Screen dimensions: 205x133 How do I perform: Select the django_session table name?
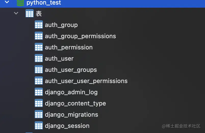click(x=67, y=126)
